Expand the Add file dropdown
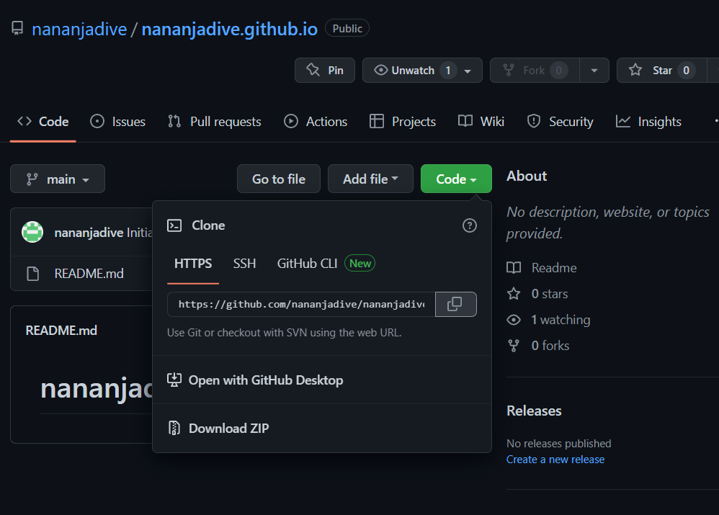The height and width of the screenshot is (515, 719). (x=370, y=178)
